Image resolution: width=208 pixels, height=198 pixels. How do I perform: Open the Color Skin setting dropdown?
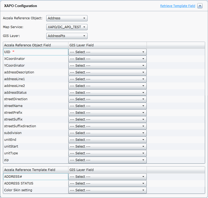coord(107,190)
